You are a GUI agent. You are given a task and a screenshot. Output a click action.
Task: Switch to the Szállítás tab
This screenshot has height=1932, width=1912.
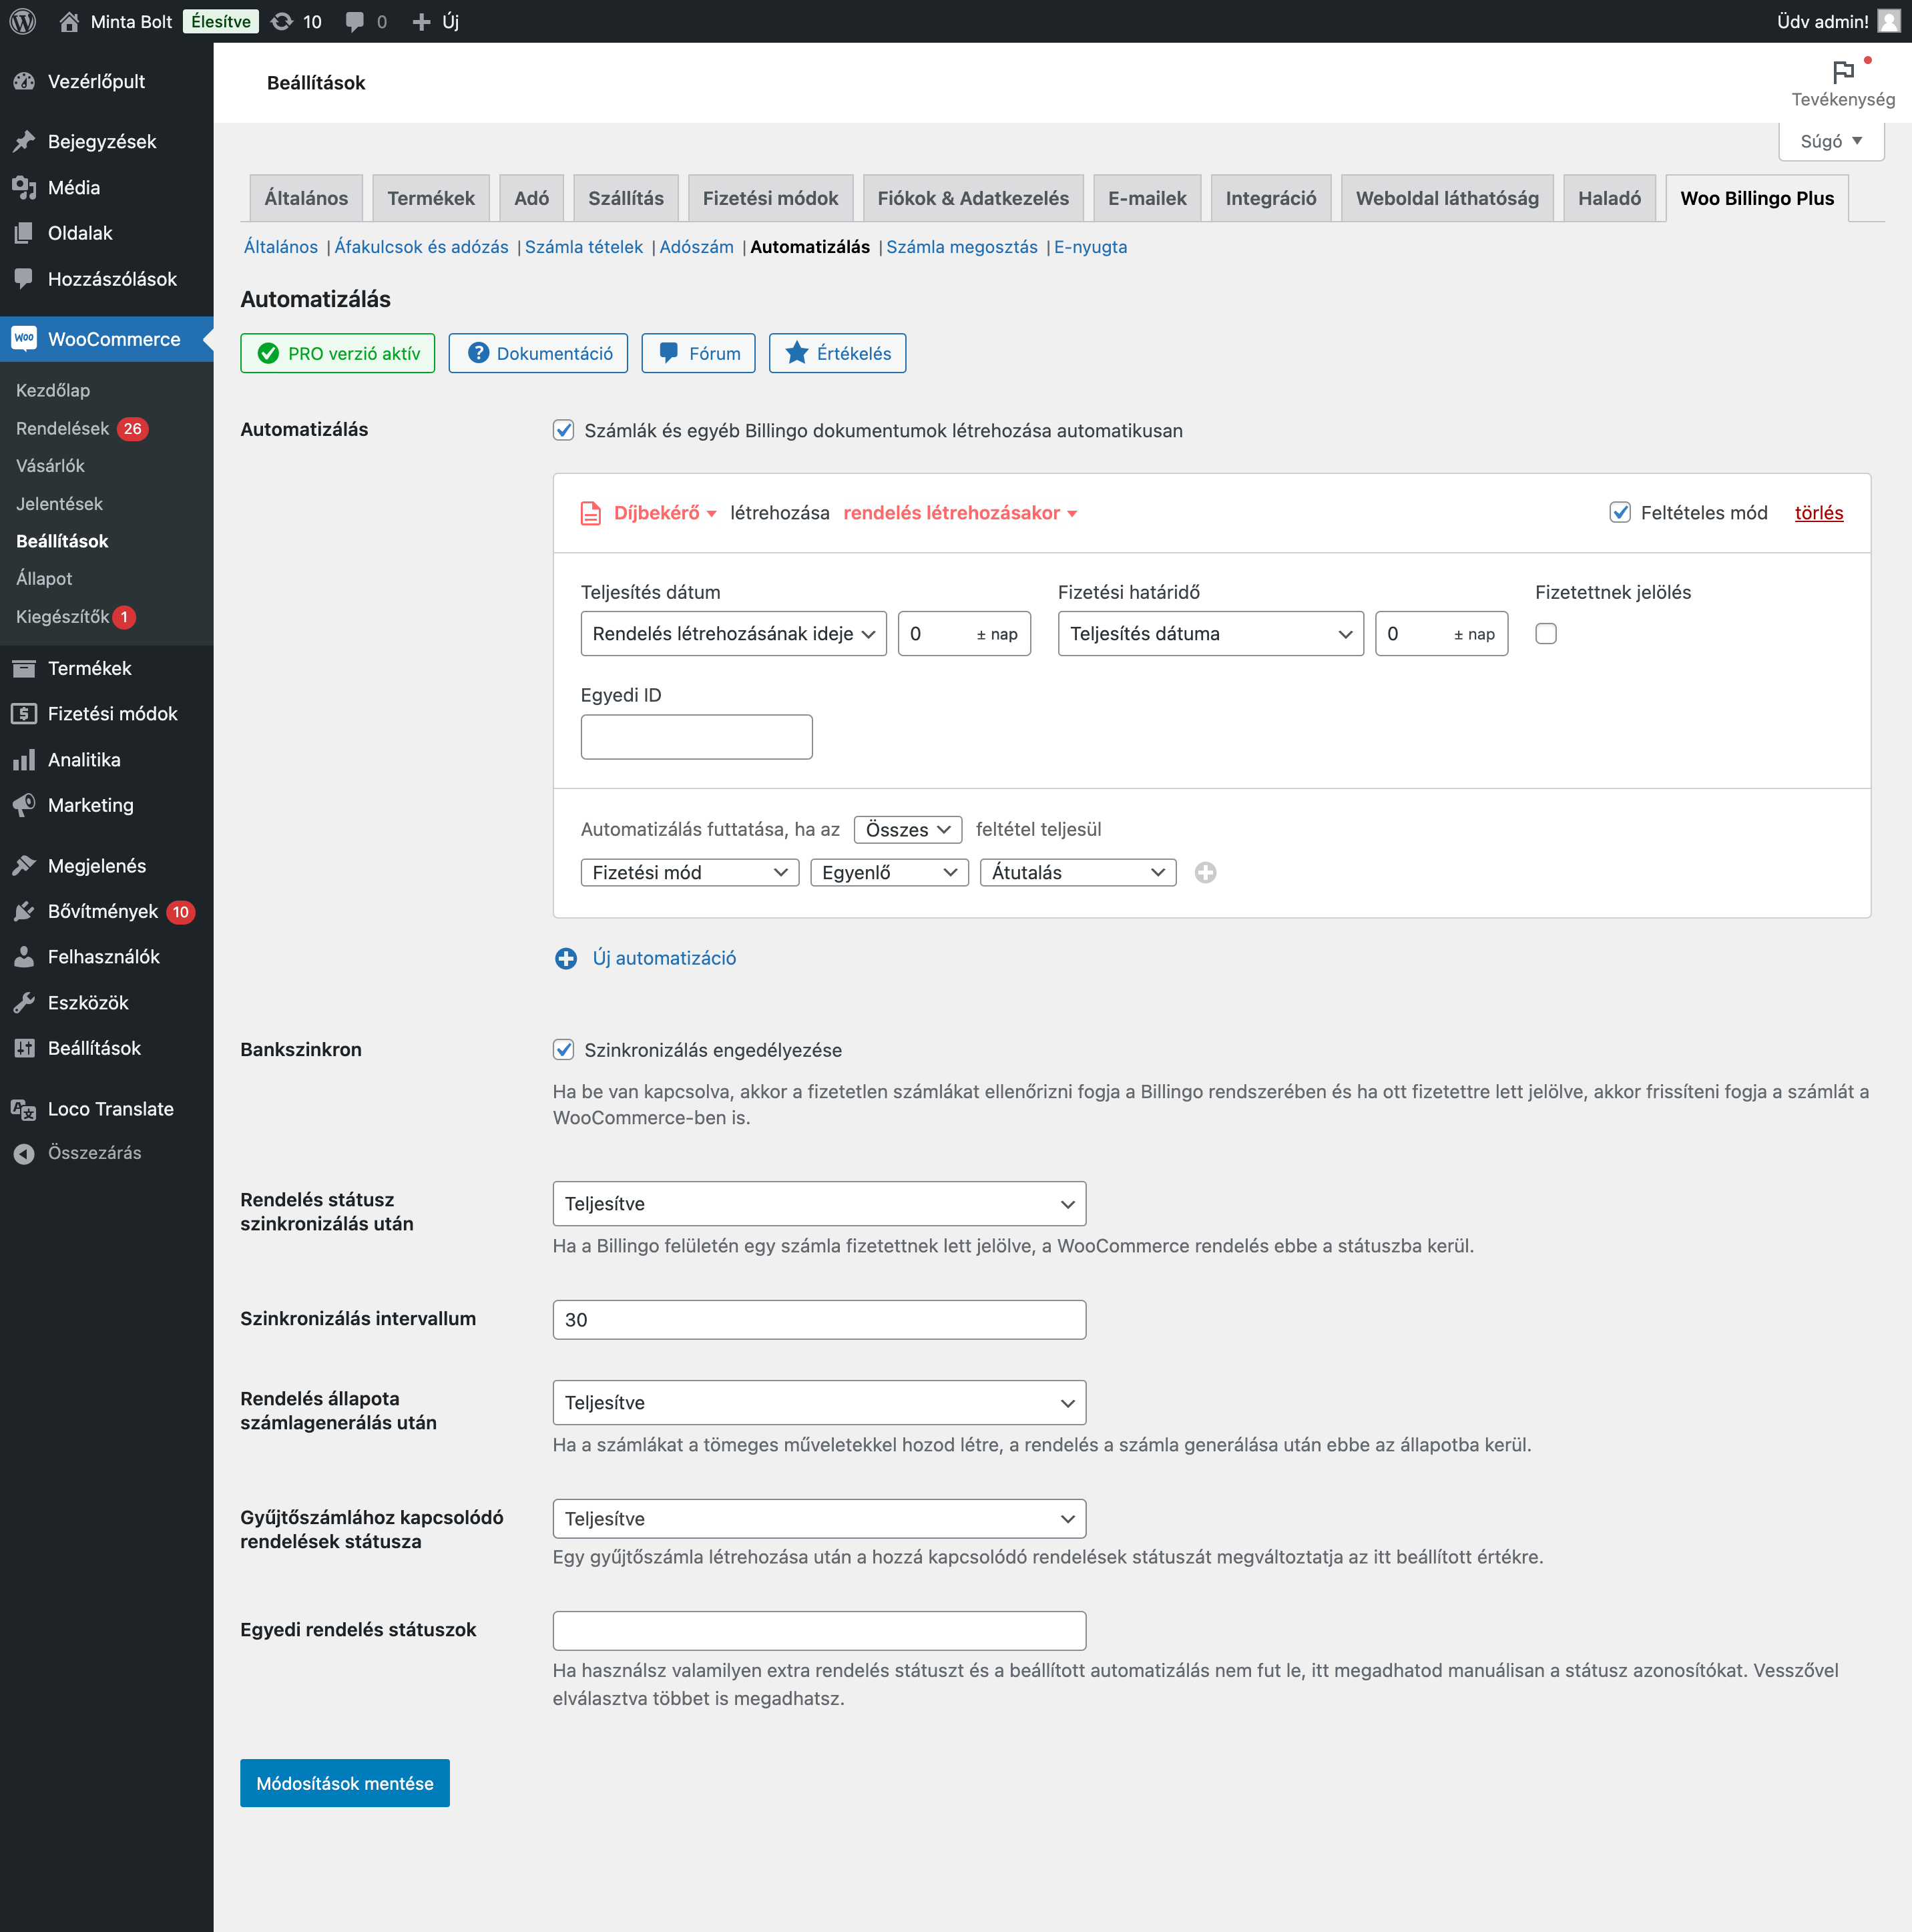pos(626,198)
